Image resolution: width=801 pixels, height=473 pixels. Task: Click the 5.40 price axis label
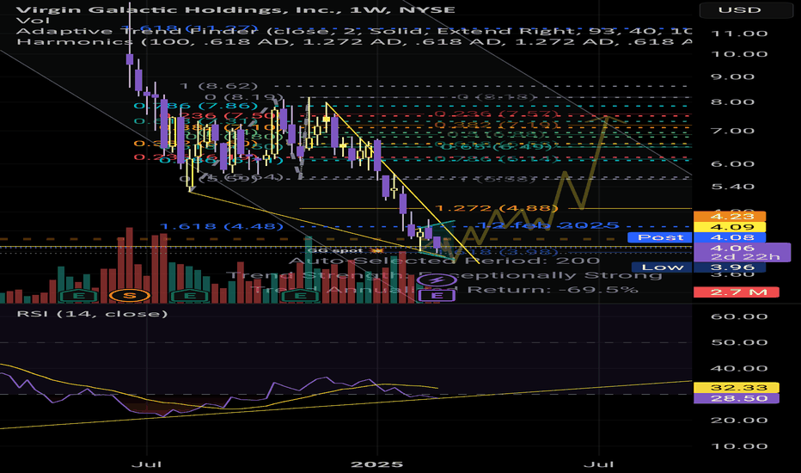point(739,187)
